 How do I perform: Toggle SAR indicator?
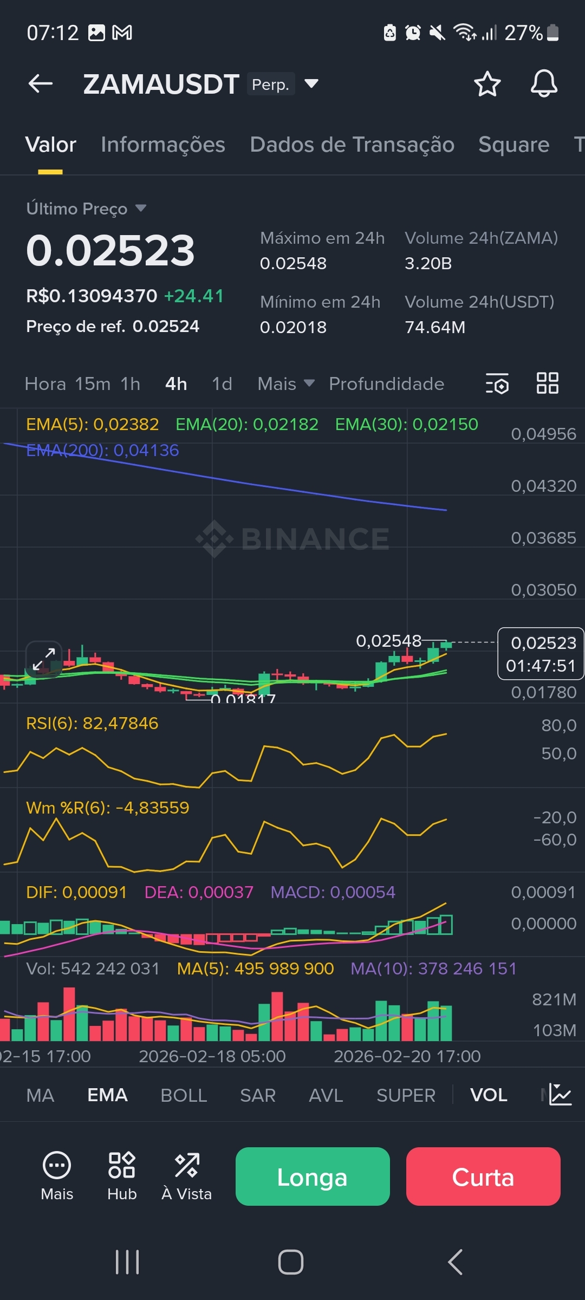click(x=258, y=1095)
